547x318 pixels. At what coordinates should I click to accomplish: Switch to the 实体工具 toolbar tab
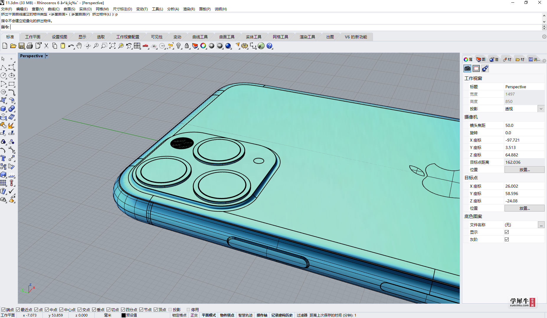point(254,37)
